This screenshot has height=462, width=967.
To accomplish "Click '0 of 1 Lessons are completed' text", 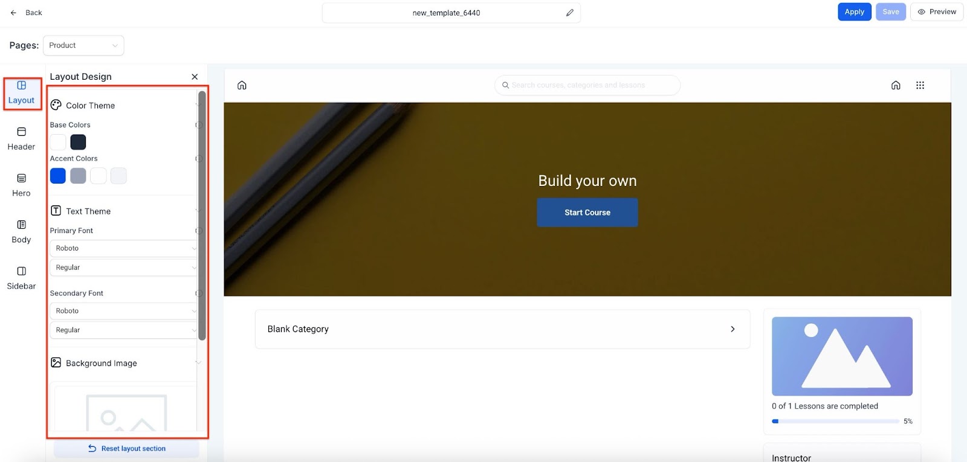I will pos(825,406).
